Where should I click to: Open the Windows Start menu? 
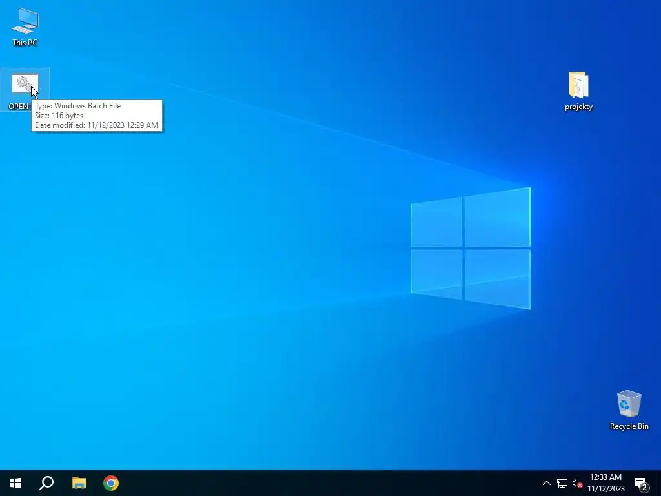[x=15, y=483]
